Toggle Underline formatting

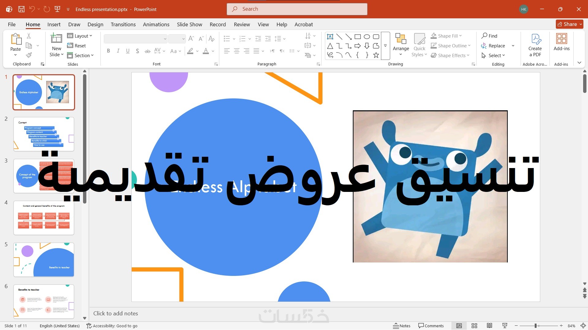(x=128, y=51)
